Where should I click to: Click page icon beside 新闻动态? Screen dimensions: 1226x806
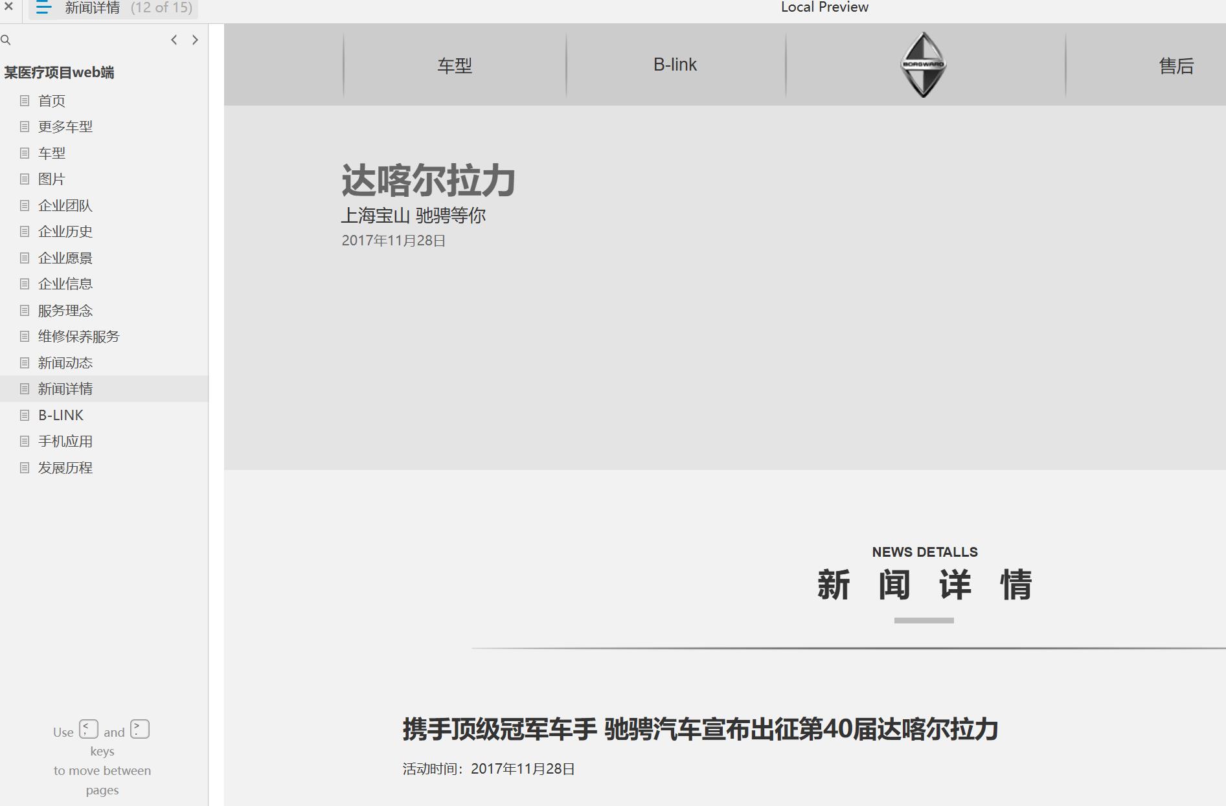(25, 363)
